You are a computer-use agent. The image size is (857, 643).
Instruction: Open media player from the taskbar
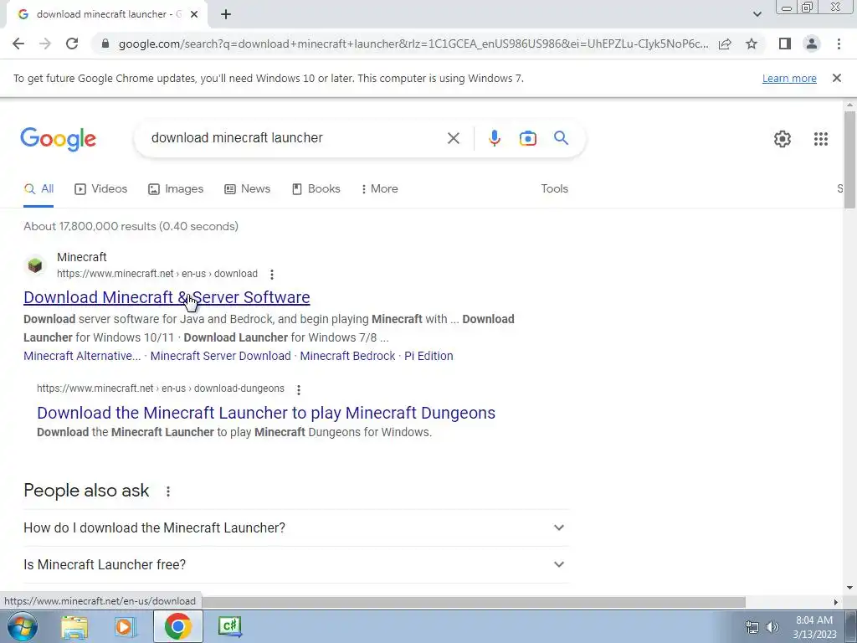pyautogui.click(x=126, y=626)
